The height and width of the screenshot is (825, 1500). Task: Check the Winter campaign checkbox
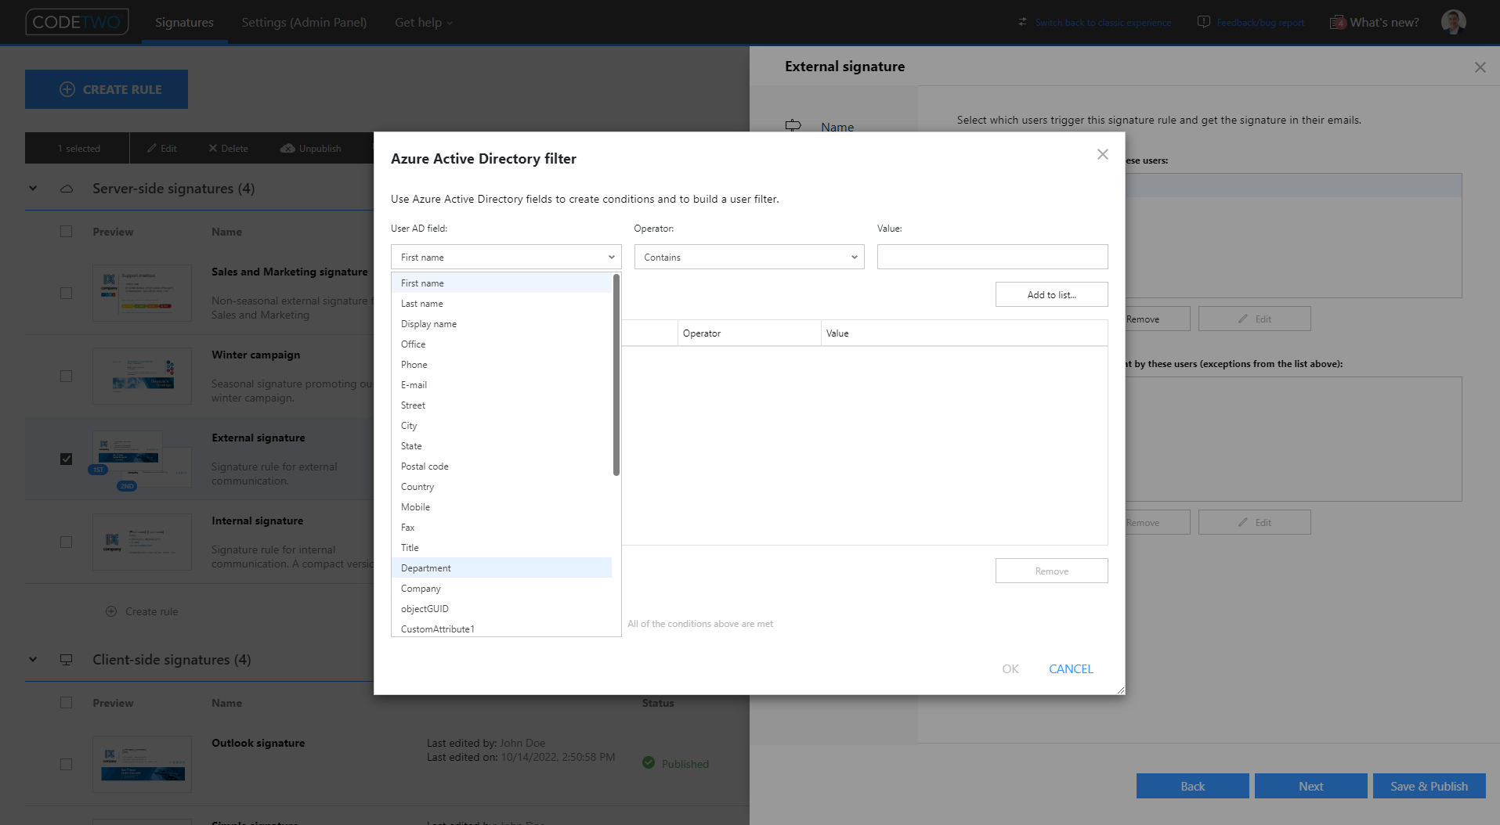click(67, 376)
